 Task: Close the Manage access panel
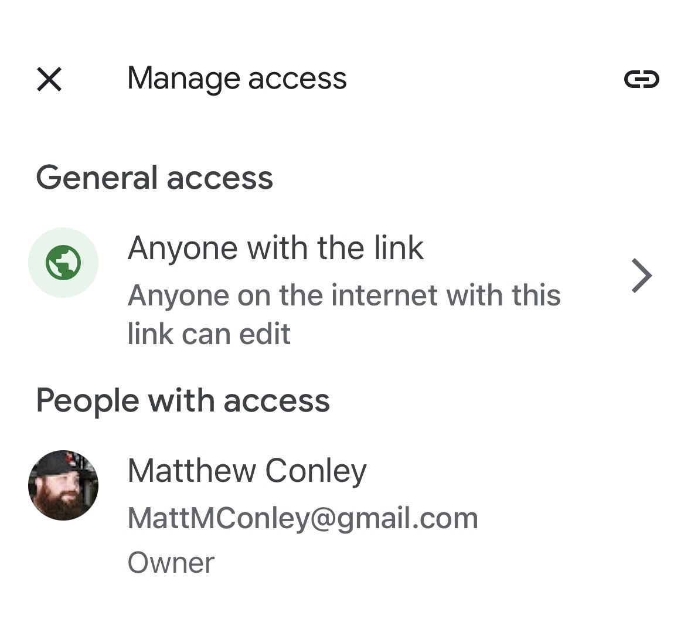(x=49, y=79)
